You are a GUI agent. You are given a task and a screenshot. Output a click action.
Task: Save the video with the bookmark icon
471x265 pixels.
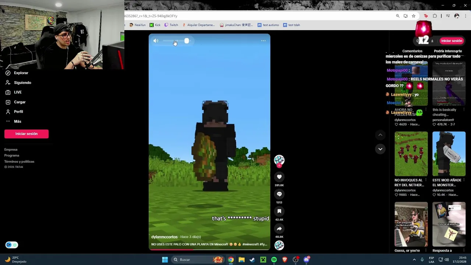(x=279, y=211)
